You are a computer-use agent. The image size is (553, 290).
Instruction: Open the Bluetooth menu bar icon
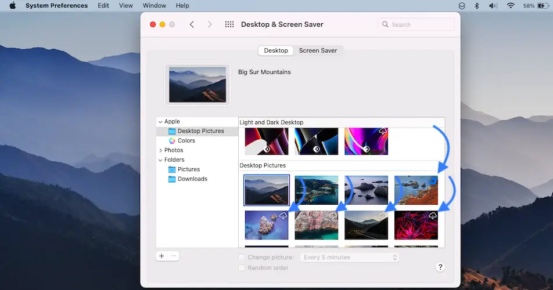(477, 6)
